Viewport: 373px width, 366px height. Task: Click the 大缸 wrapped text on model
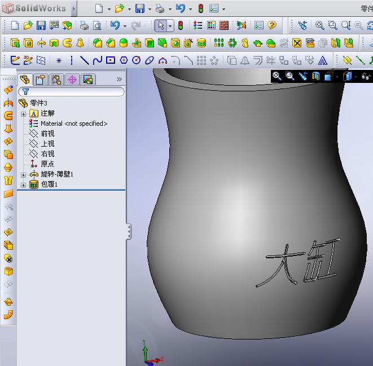click(x=298, y=263)
